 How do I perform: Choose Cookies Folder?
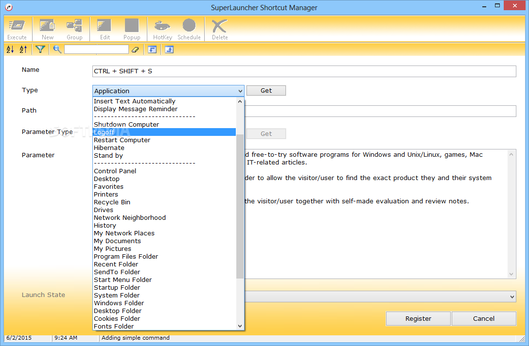[x=165, y=318]
